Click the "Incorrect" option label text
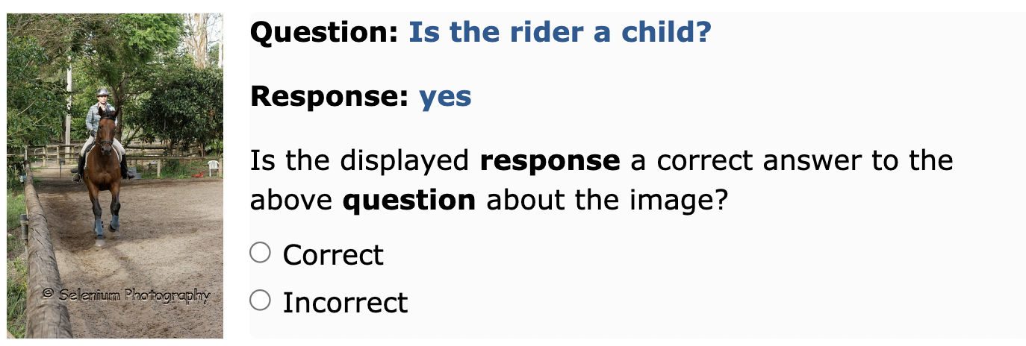The height and width of the screenshot is (346, 1026). click(345, 302)
